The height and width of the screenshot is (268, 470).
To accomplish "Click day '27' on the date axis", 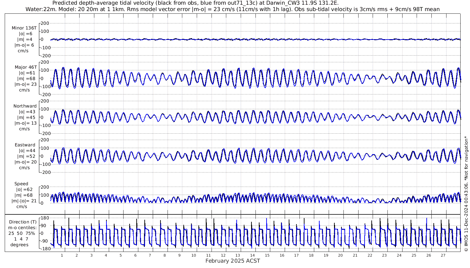I will (443, 255).
